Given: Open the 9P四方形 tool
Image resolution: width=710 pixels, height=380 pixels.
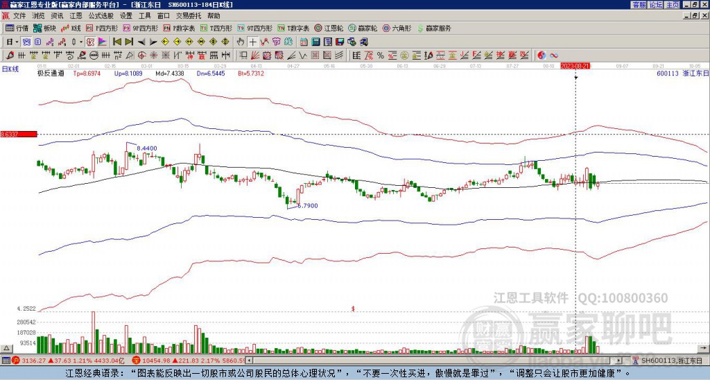Looking at the screenshot, I should (x=140, y=28).
